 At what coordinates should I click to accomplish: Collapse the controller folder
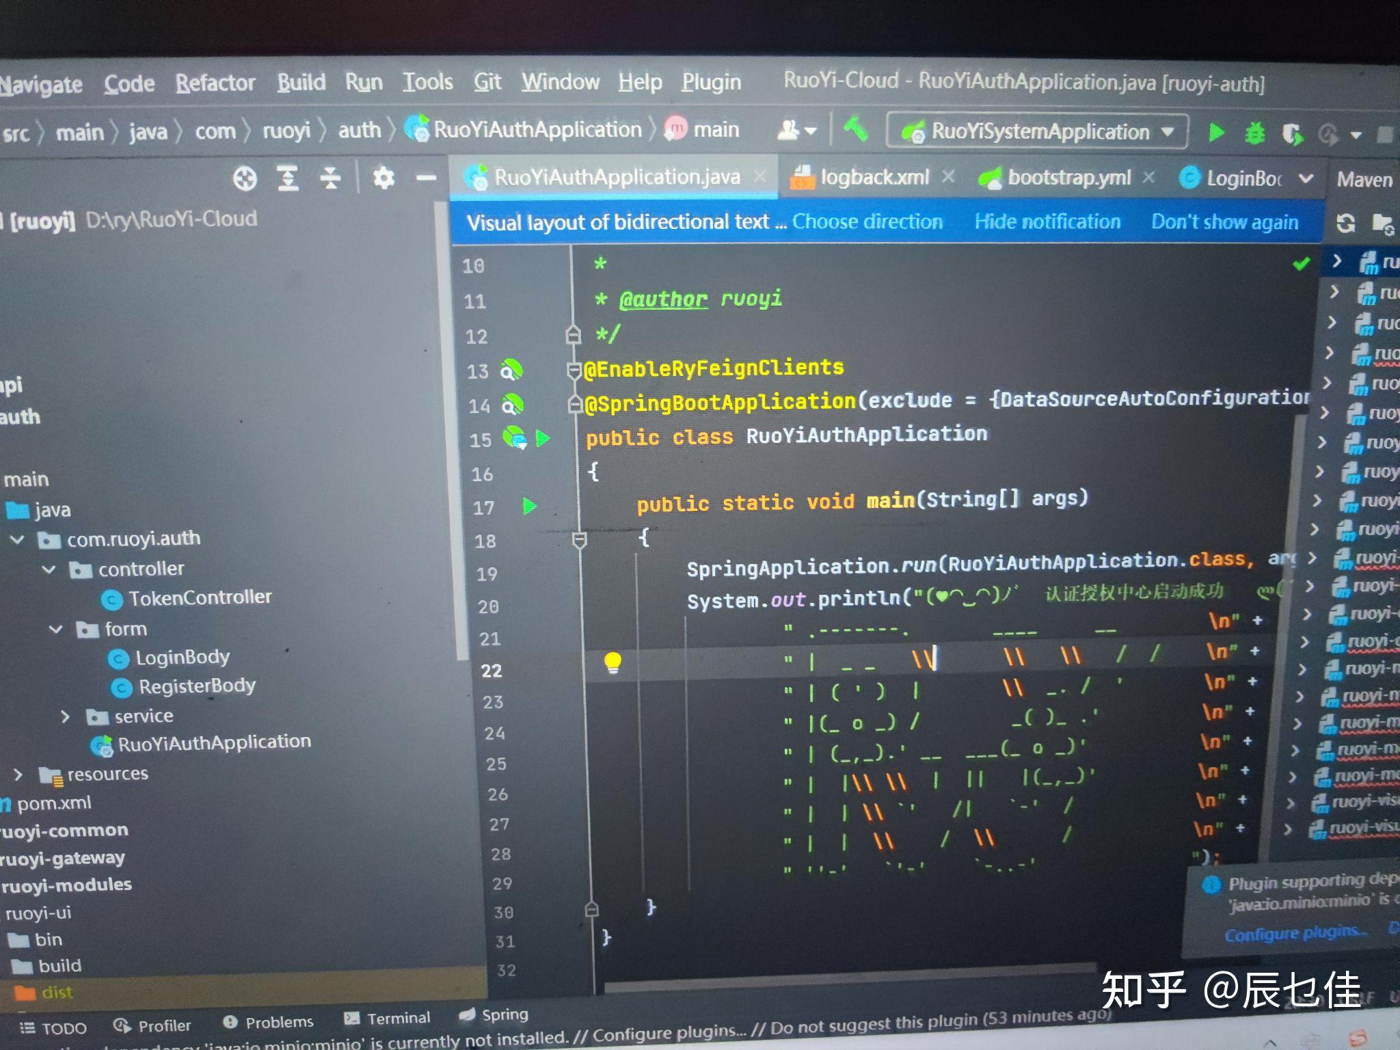coord(49,569)
